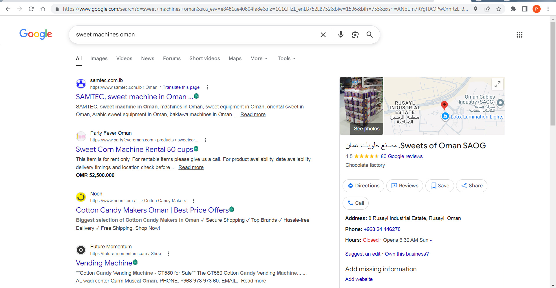The image size is (556, 288).
Task: Click the red location pin on the map
Action: click(444, 105)
